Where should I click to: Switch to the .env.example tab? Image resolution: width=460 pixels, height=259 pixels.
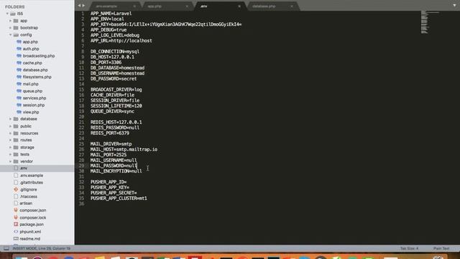pyautogui.click(x=114, y=6)
